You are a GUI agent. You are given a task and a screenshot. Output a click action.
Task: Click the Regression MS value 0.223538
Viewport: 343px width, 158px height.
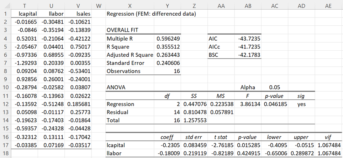coord(222,104)
